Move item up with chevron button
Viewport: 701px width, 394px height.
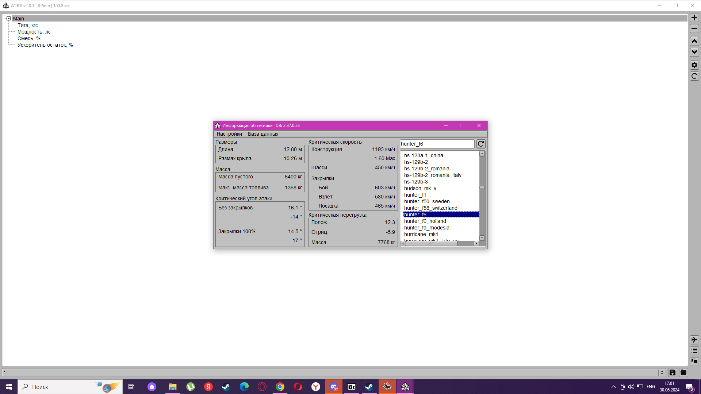point(694,41)
